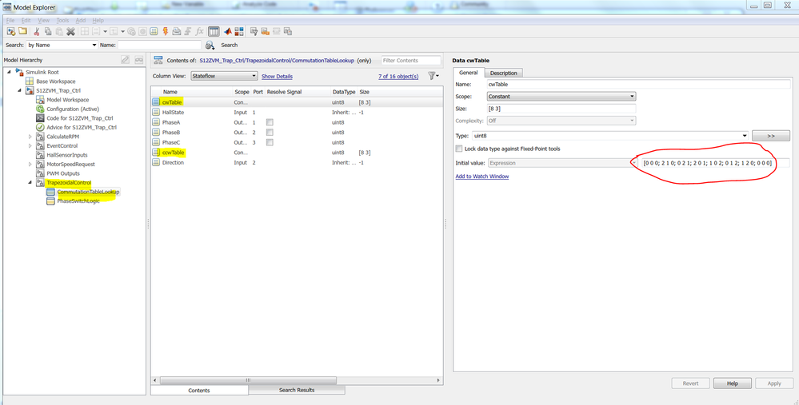Click the MATLAB logo toolbar icon
Screen dimensions: 799x405
[228, 31]
